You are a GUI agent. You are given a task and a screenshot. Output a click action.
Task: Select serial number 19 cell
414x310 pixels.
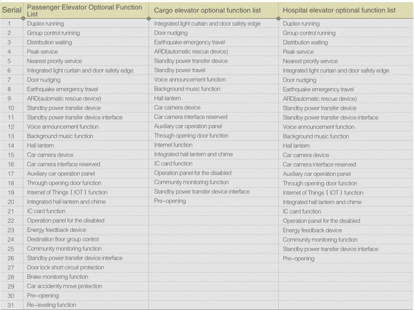coord(11,192)
